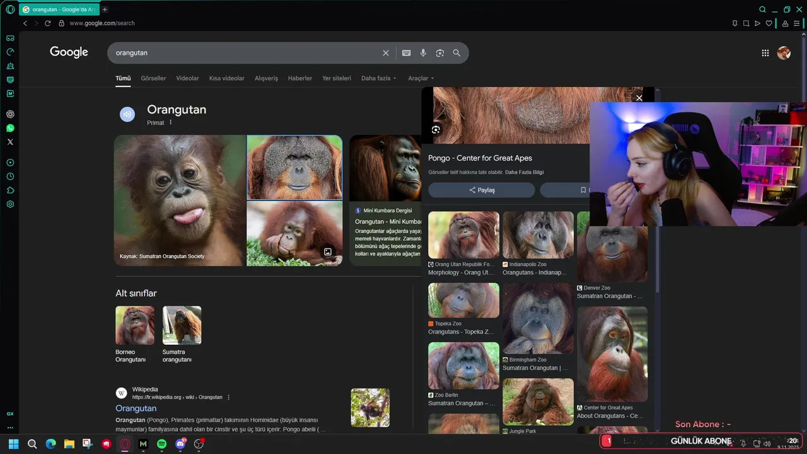807x454 pixels.
Task: Open the Wikipedia result thumbnail image
Action: (370, 407)
